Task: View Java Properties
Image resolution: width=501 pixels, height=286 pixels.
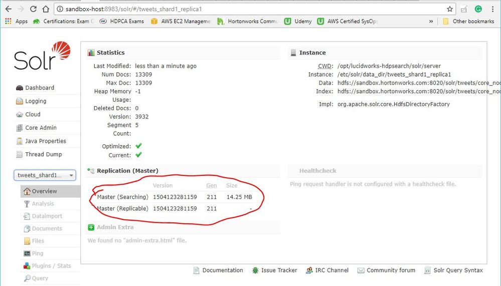Action: [45, 141]
